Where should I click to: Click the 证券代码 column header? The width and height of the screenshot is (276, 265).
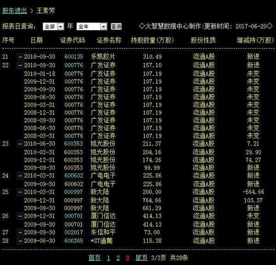point(73,40)
